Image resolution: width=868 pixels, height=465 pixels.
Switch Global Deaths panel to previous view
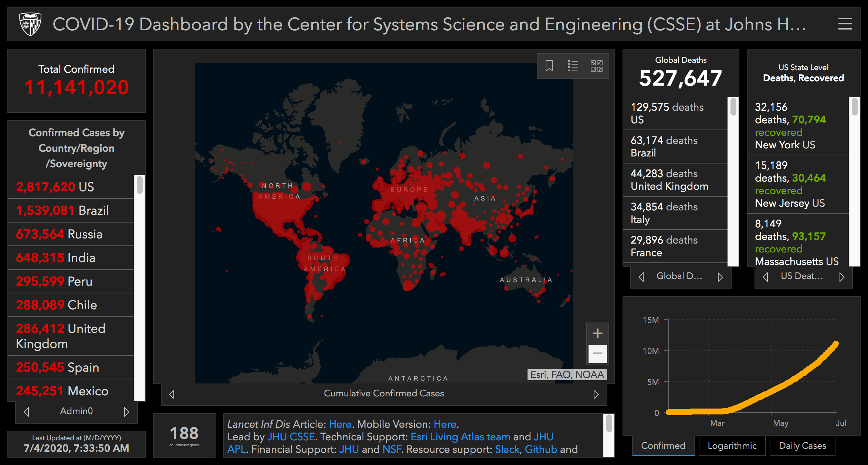[641, 277]
